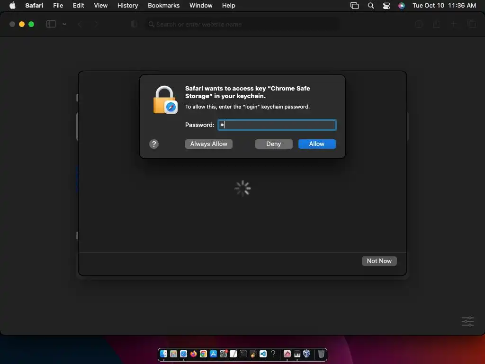Open a new tab with plus icon
The image size is (485, 364).
(454, 24)
